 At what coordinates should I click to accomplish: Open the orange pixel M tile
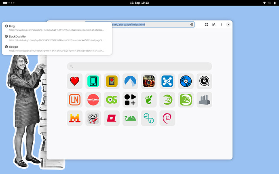(x=75, y=118)
